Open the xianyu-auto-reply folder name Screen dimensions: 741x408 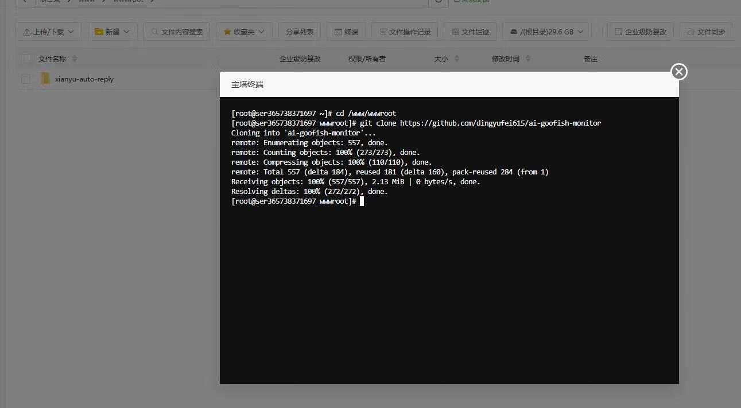tap(84, 79)
